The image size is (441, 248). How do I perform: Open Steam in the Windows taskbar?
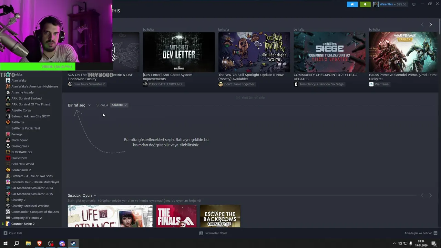click(73, 243)
